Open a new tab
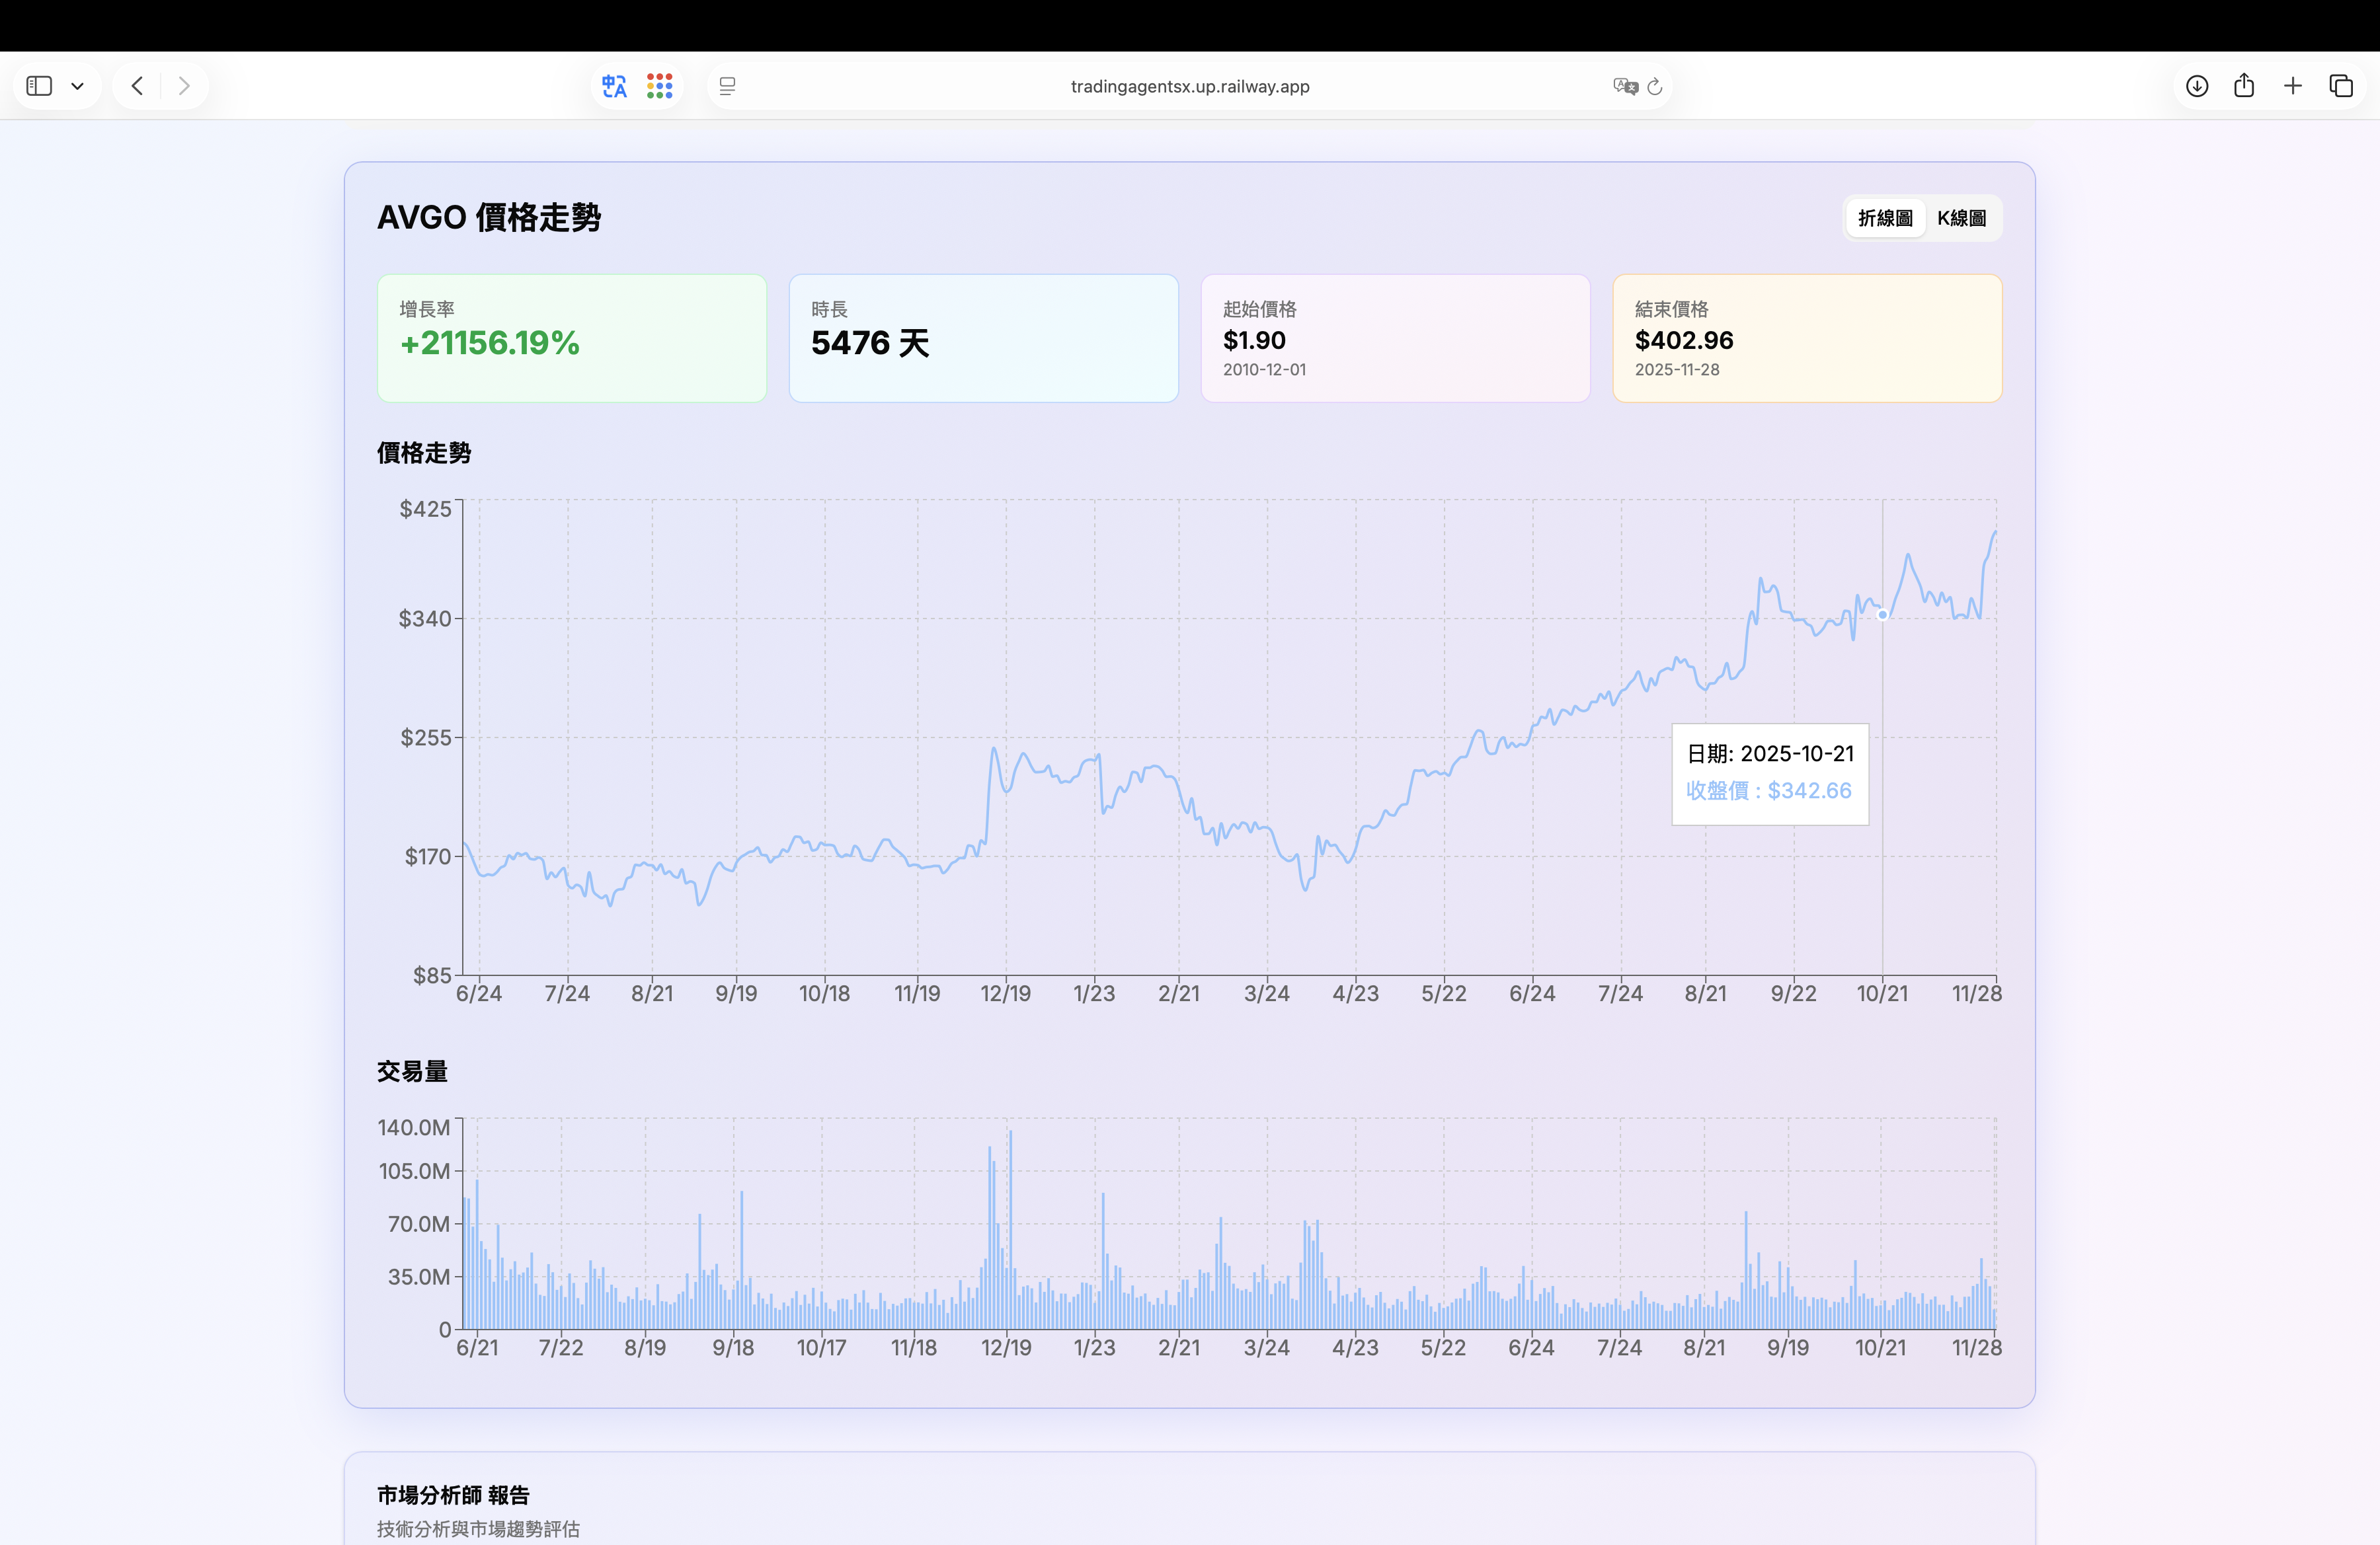The width and height of the screenshot is (2380, 1545). click(2293, 86)
